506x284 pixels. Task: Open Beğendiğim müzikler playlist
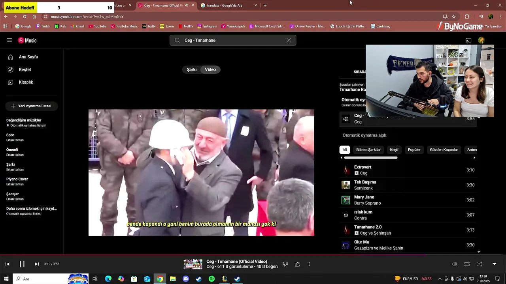[x=32, y=122]
